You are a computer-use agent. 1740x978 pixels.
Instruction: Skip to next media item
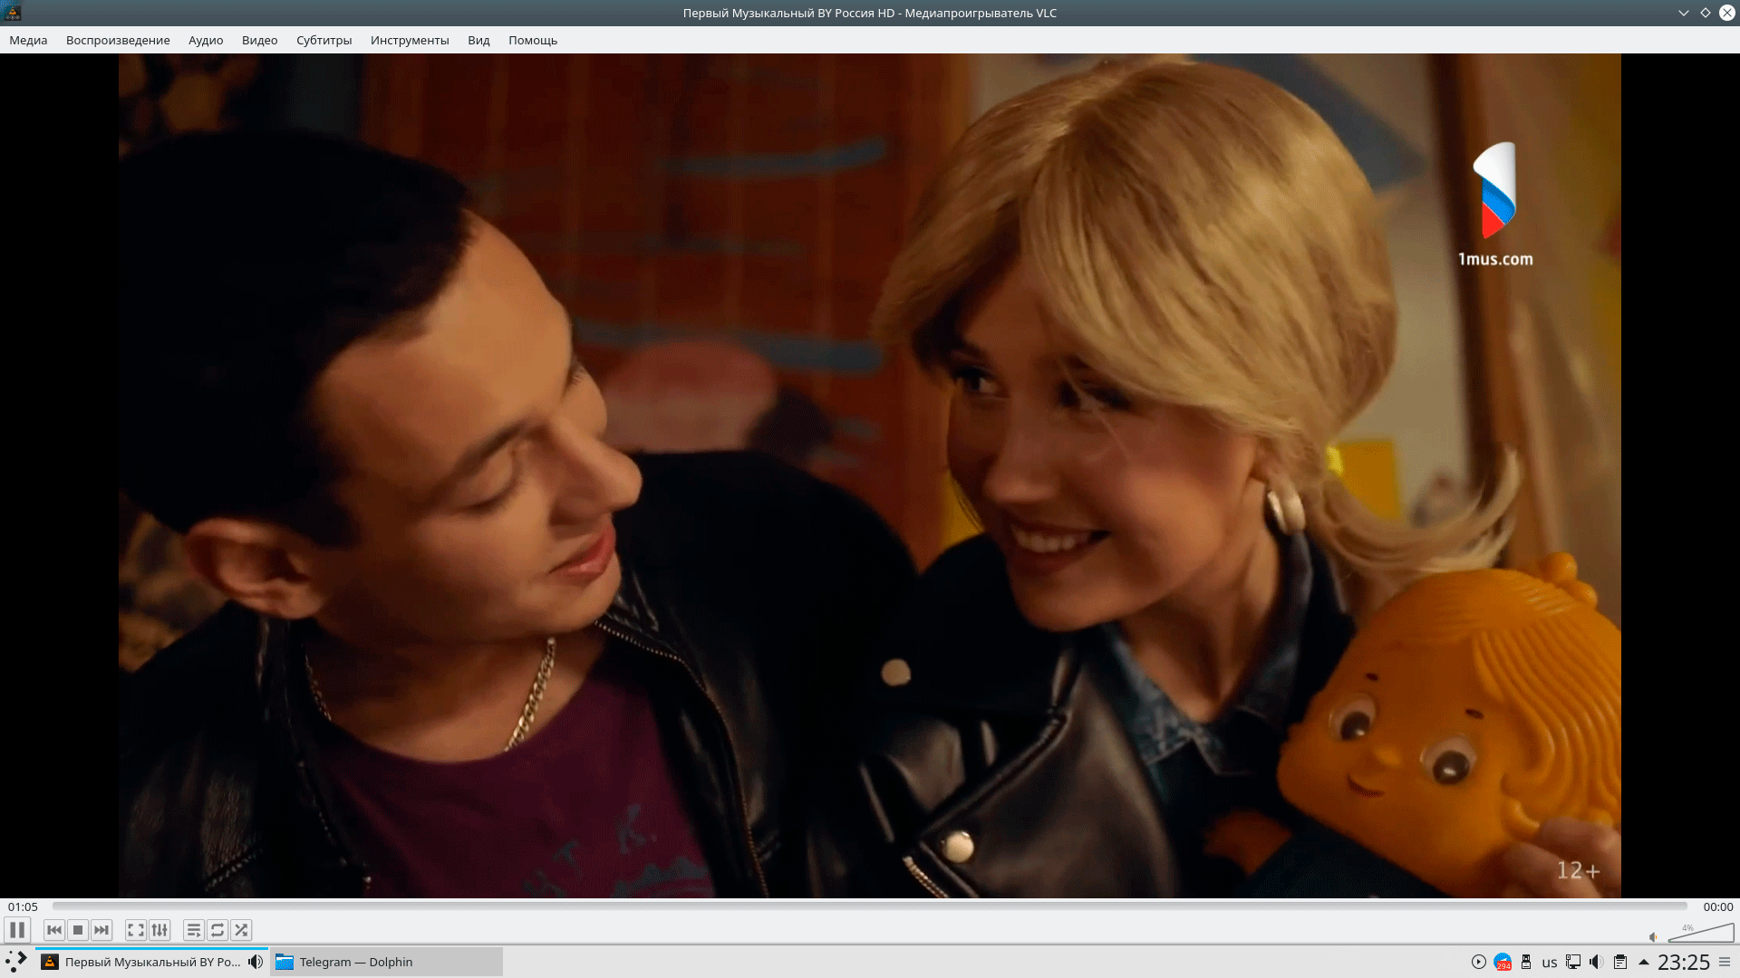click(x=101, y=930)
